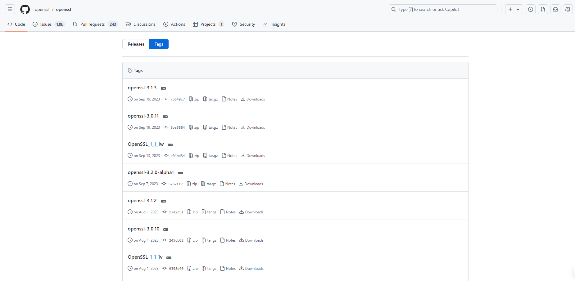This screenshot has width=575, height=281.
Task: Open Downloads for openssl-3.2.0-alpha1
Action: 251,184
